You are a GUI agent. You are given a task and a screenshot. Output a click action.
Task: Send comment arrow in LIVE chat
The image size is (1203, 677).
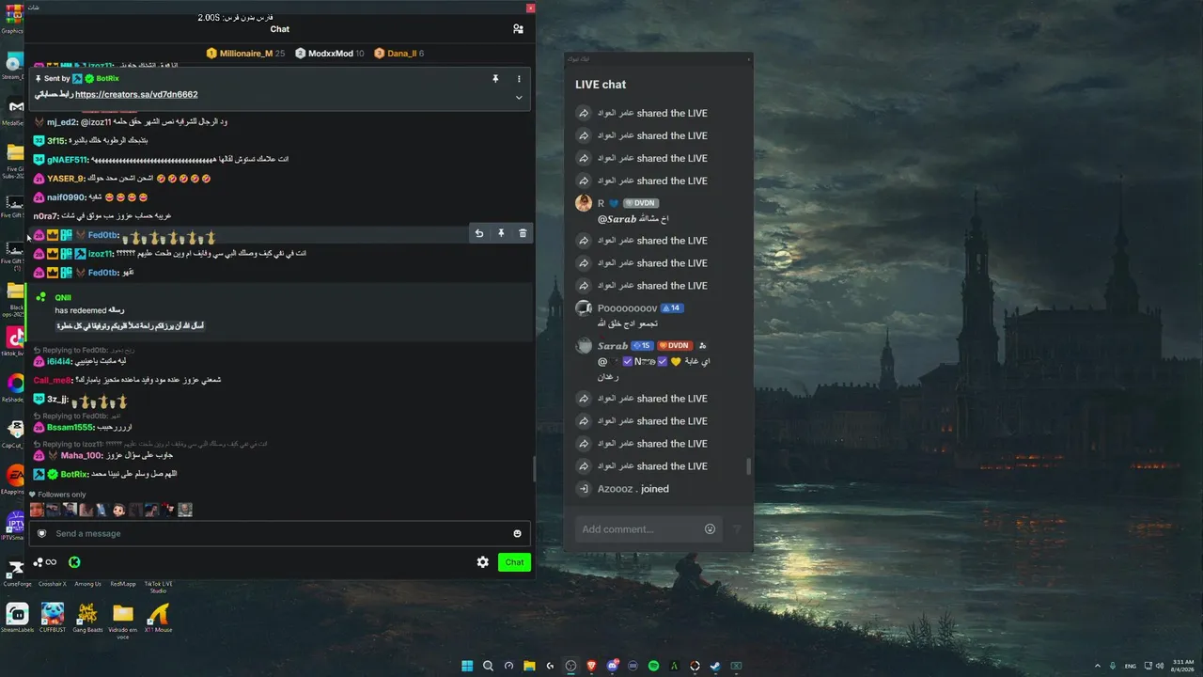(x=737, y=529)
